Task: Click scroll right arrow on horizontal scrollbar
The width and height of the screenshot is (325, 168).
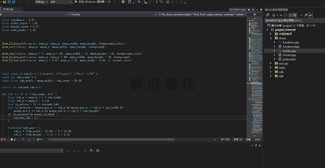Action: 214,140
